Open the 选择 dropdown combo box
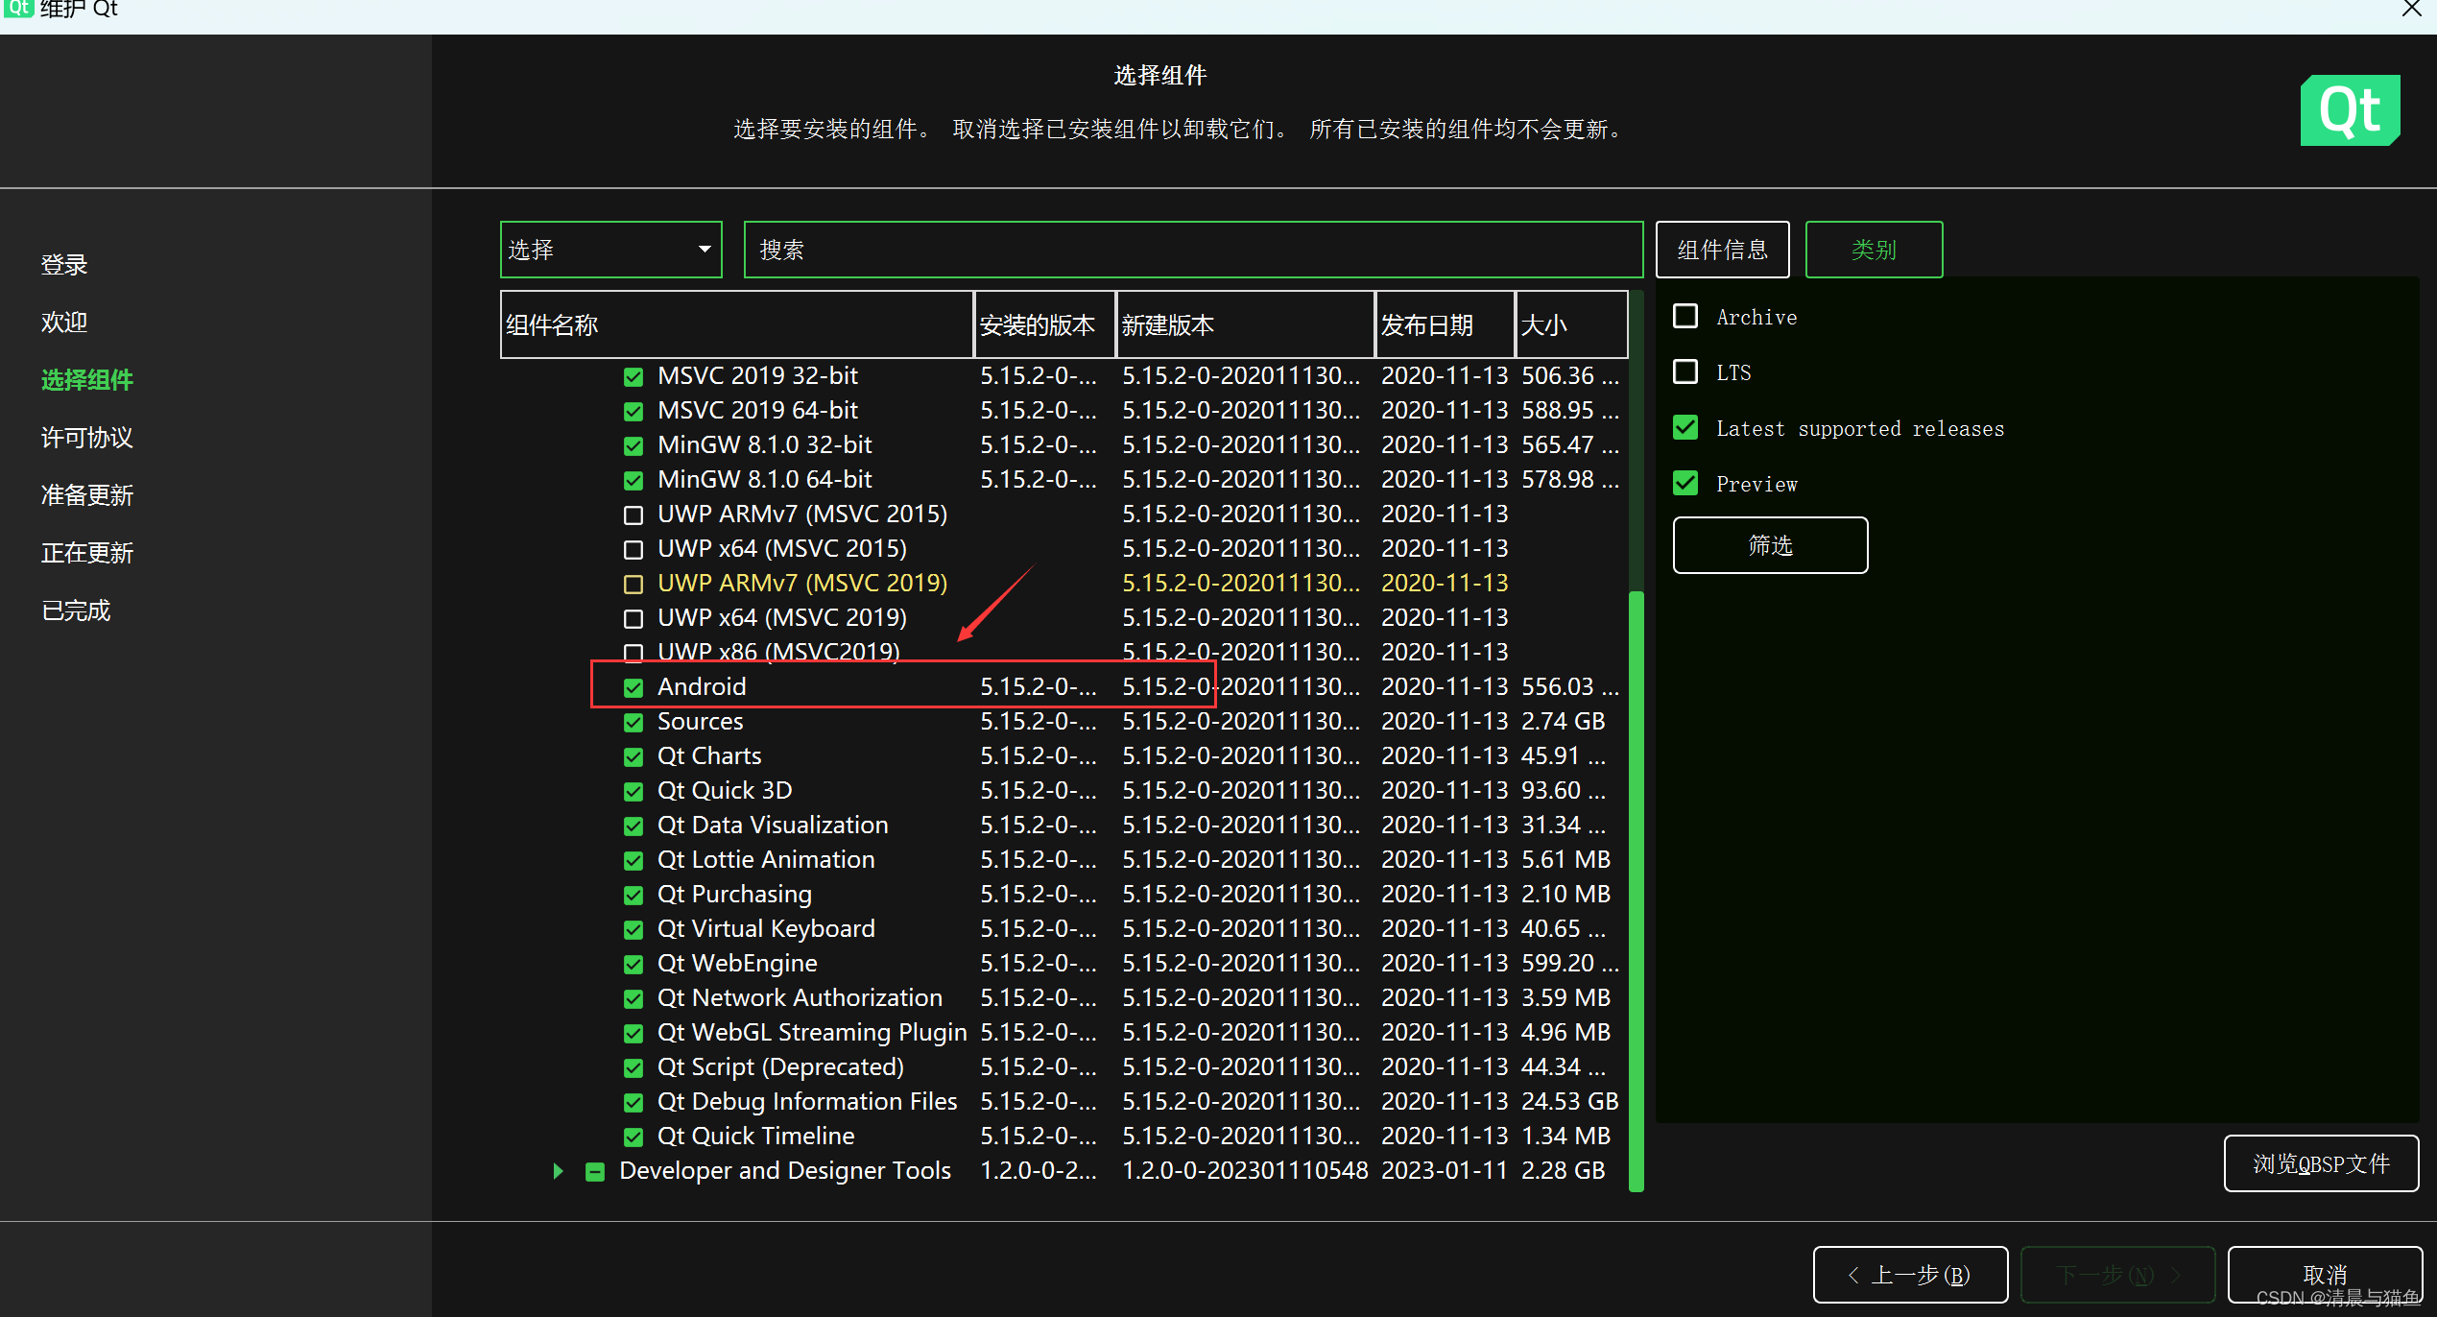The width and height of the screenshot is (2437, 1317). (610, 250)
